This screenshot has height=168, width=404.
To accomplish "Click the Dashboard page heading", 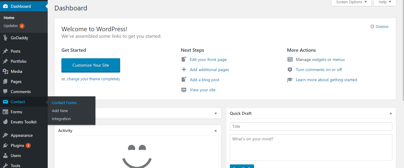I will point(71,8).
